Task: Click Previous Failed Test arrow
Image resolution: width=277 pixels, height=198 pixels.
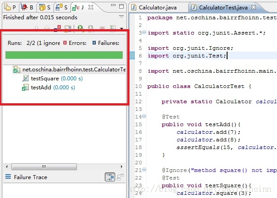Action: [x=47, y=28]
